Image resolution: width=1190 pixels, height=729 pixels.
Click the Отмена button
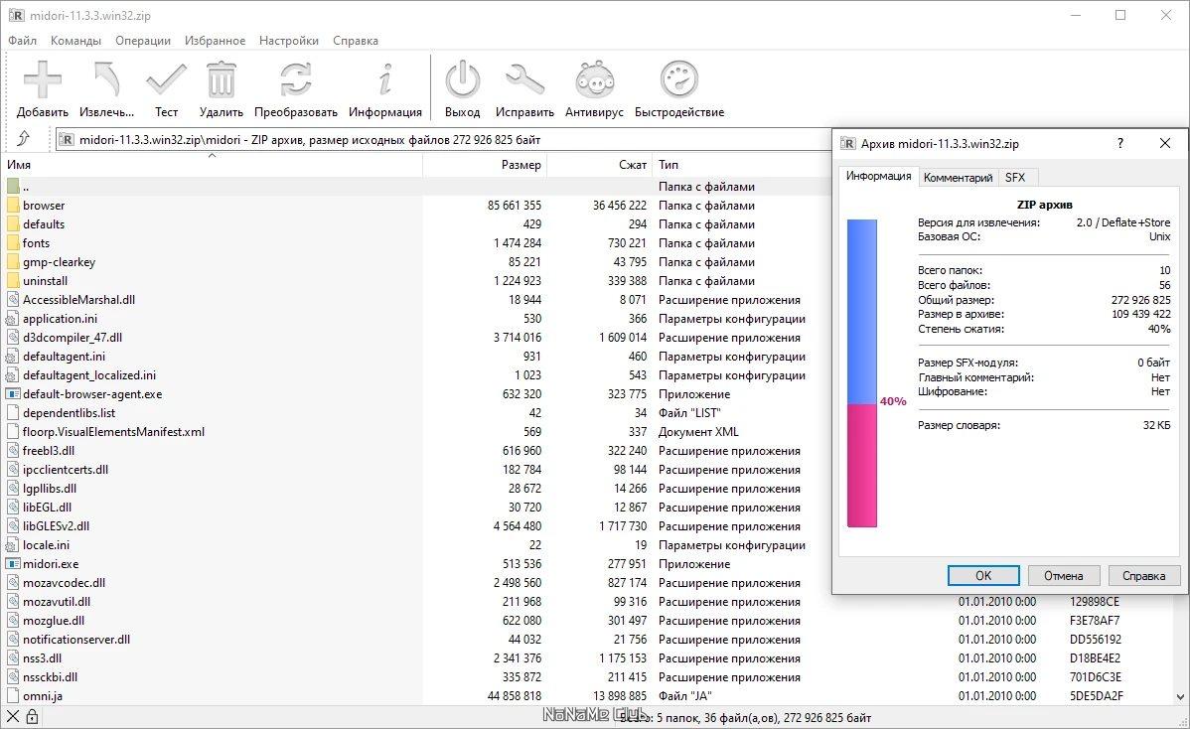click(x=1063, y=576)
